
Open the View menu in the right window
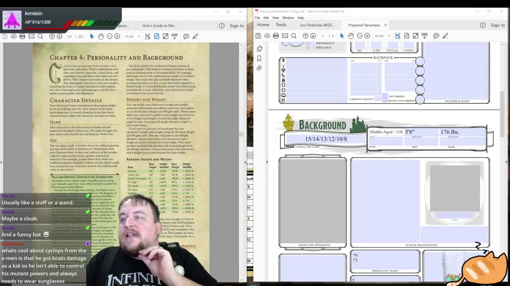tap(275, 17)
